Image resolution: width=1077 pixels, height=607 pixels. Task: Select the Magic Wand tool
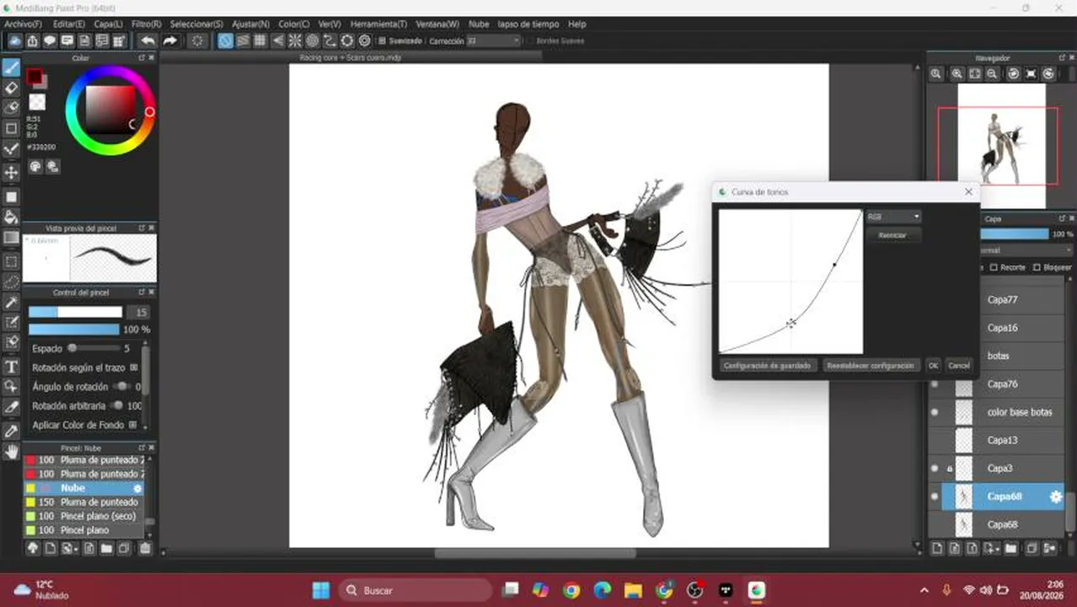(x=11, y=302)
